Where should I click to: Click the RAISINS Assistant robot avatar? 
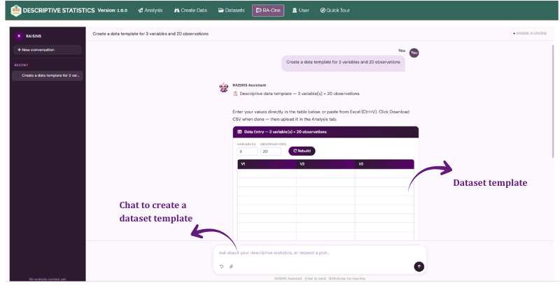pos(223,87)
